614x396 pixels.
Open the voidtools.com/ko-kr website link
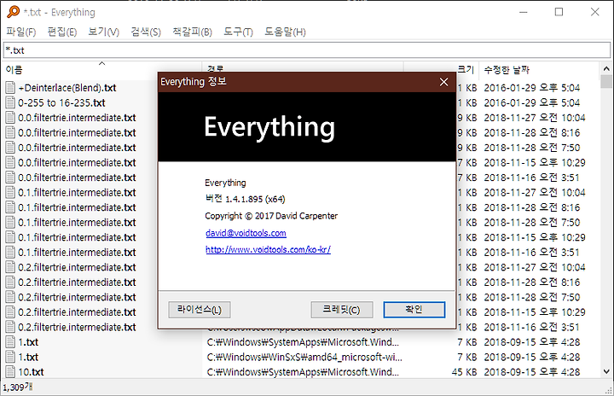pos(269,249)
